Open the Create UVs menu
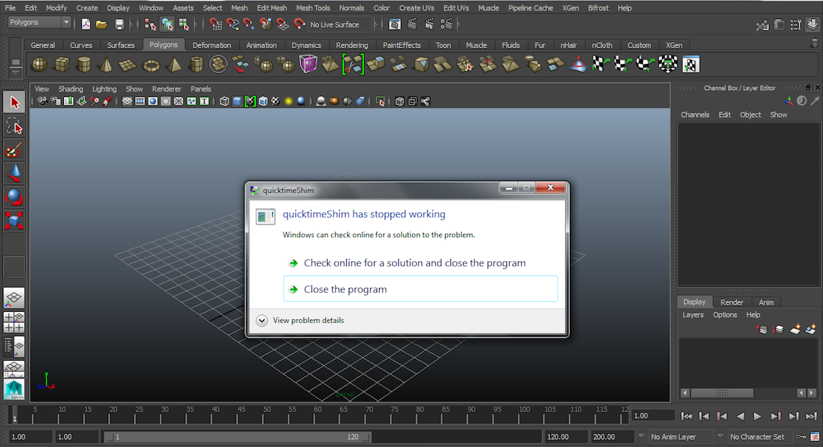Image resolution: width=823 pixels, height=447 pixels. coord(417,8)
